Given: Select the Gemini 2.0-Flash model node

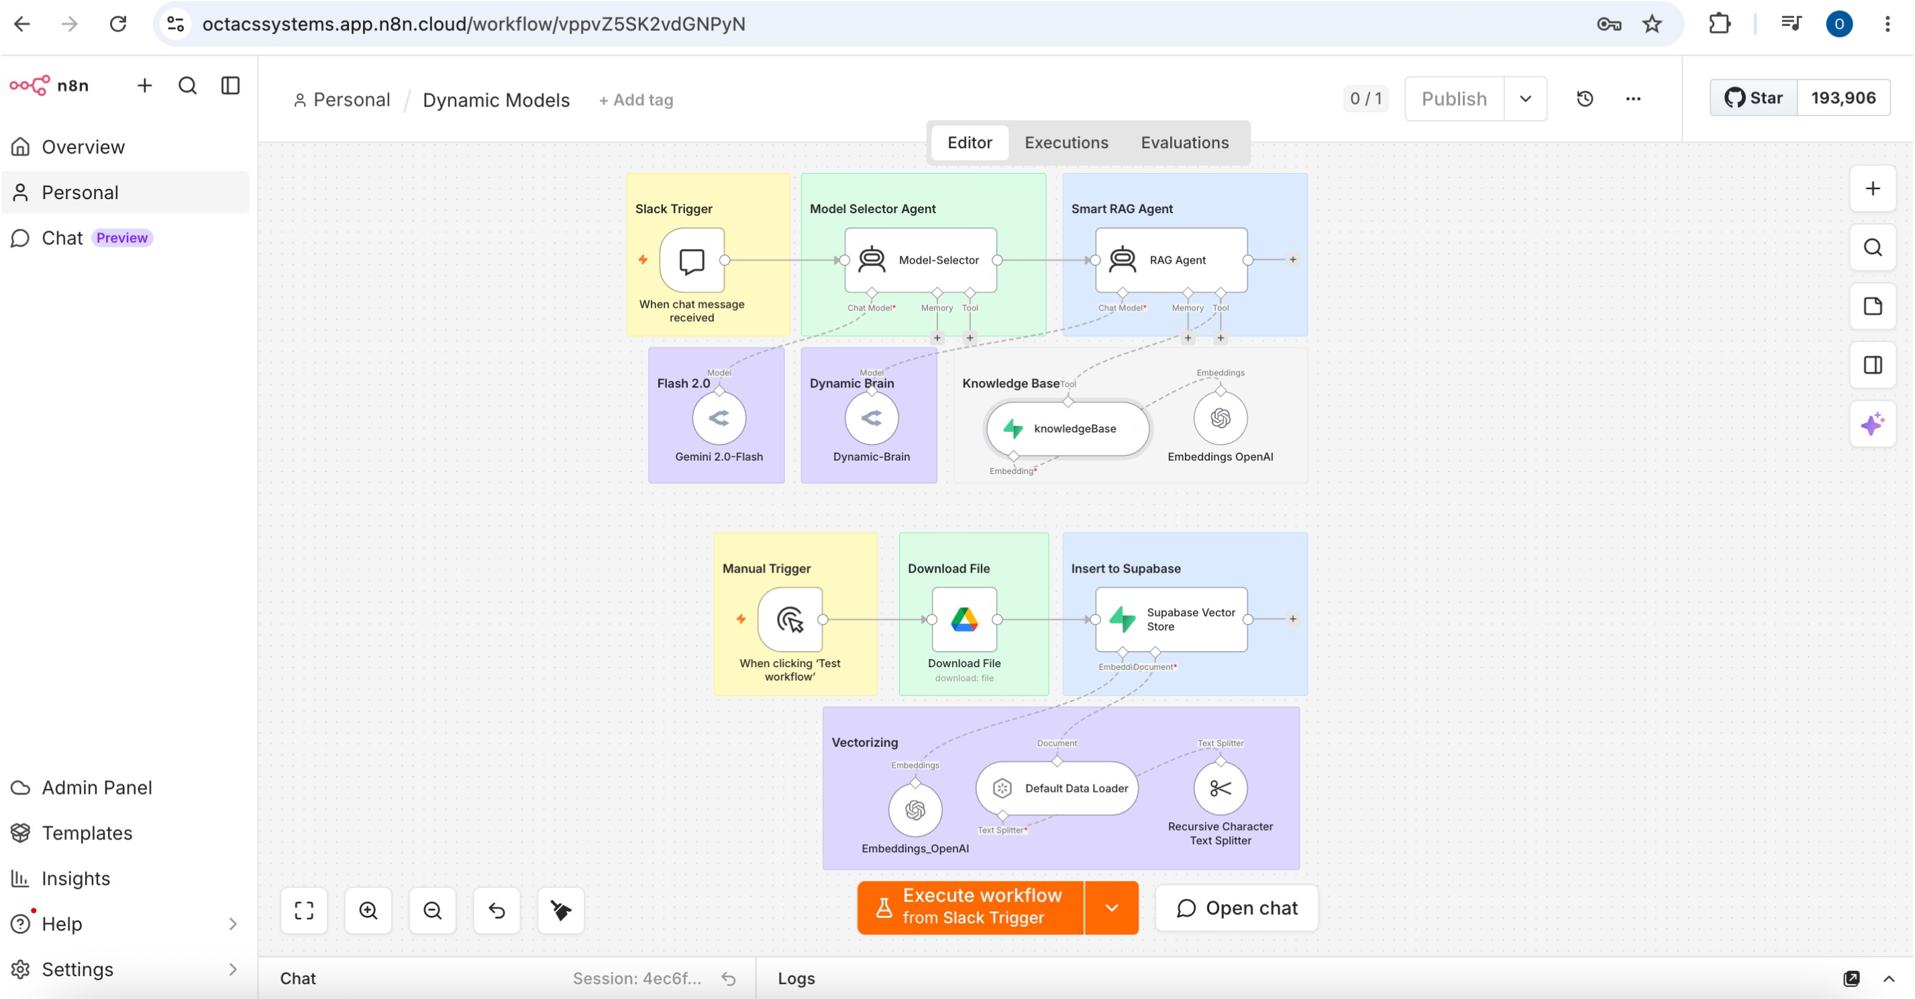Looking at the screenshot, I should (x=719, y=418).
